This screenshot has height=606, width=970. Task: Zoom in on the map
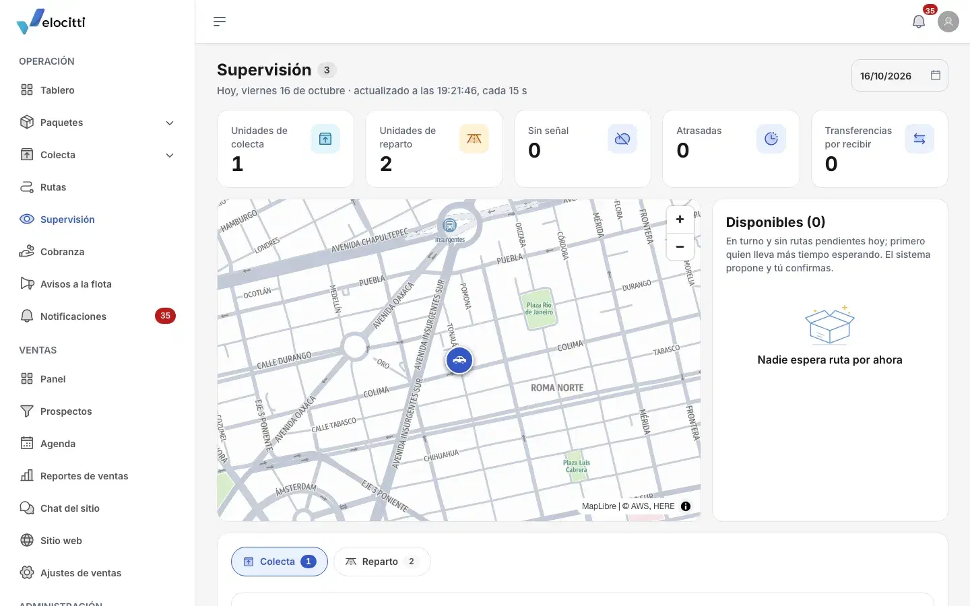point(680,220)
